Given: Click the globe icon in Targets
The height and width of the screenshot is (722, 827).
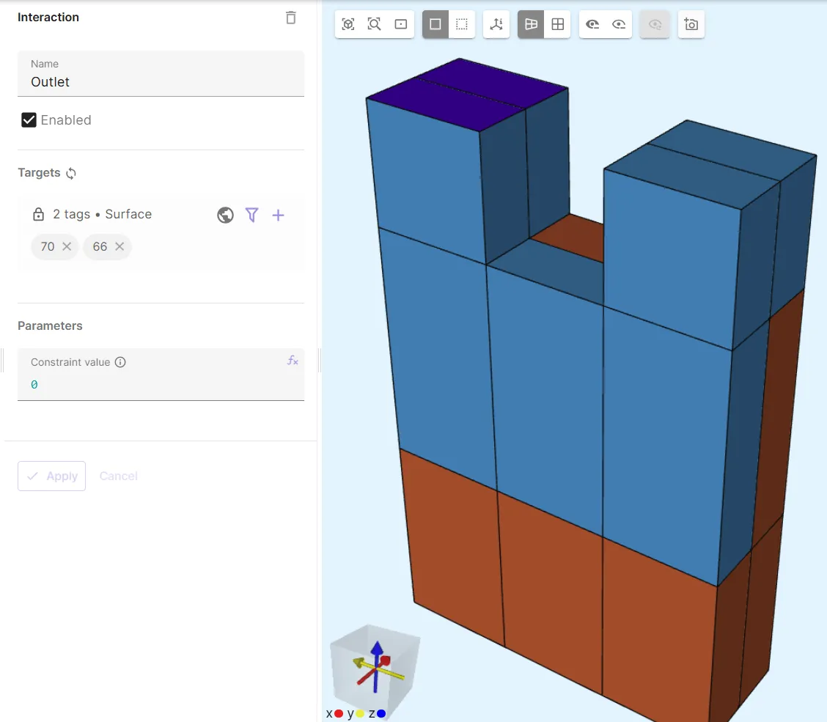Looking at the screenshot, I should tap(226, 215).
